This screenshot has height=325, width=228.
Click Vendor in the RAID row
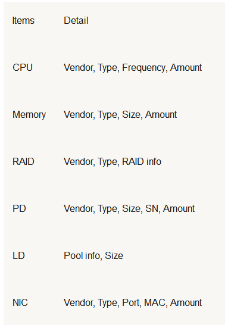[x=79, y=162]
